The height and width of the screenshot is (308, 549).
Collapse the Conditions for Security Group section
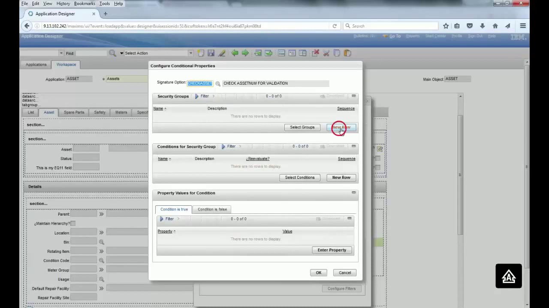pyautogui.click(x=354, y=146)
